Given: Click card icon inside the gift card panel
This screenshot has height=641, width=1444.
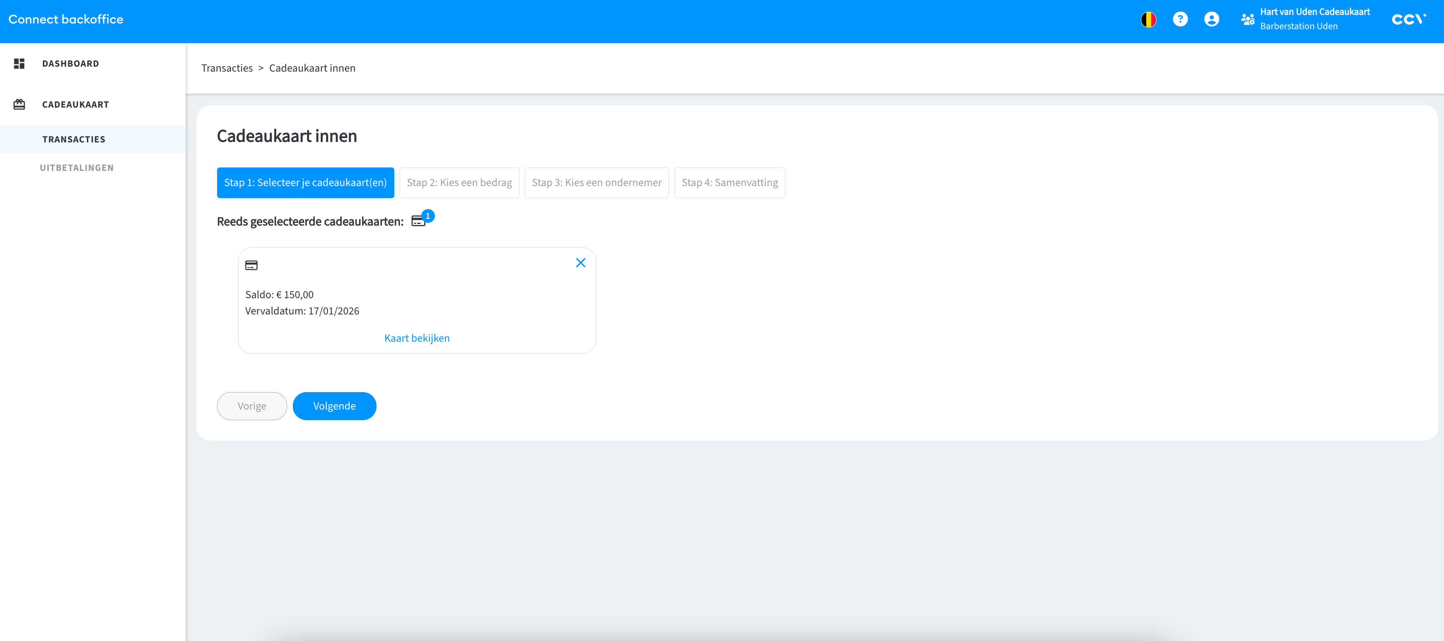Looking at the screenshot, I should tap(251, 266).
